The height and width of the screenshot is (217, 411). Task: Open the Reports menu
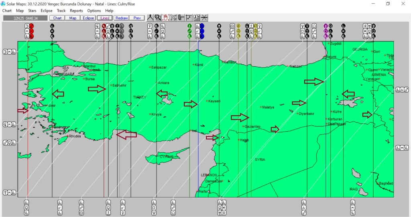pyautogui.click(x=76, y=11)
